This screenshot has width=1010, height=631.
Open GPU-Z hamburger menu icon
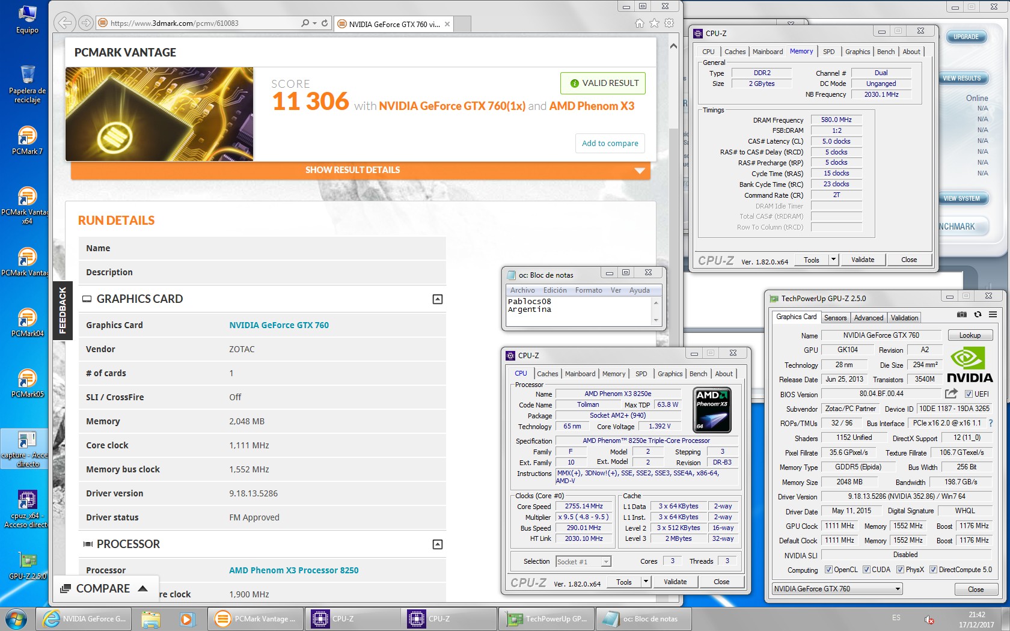[x=993, y=314]
